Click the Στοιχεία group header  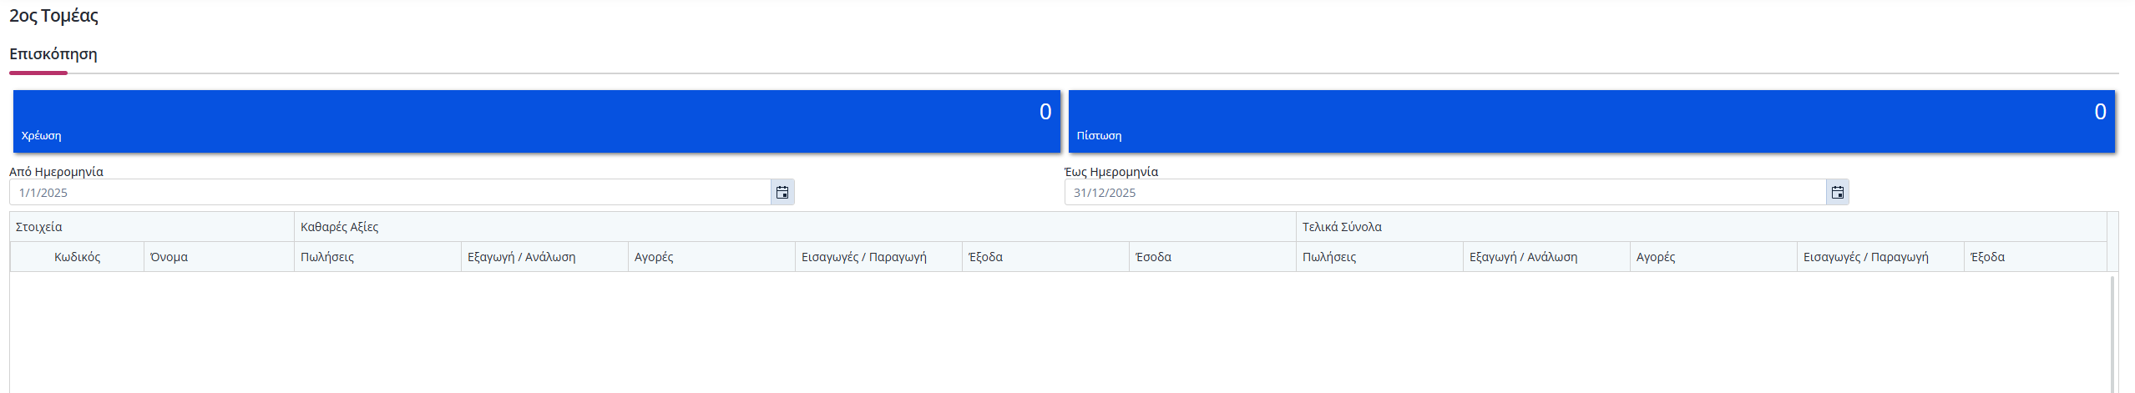[152, 227]
